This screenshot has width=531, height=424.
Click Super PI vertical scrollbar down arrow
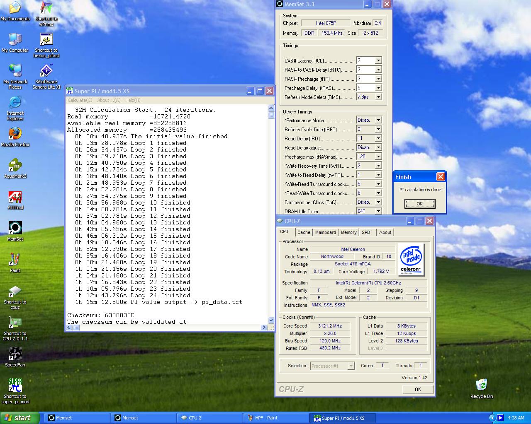pos(271,320)
